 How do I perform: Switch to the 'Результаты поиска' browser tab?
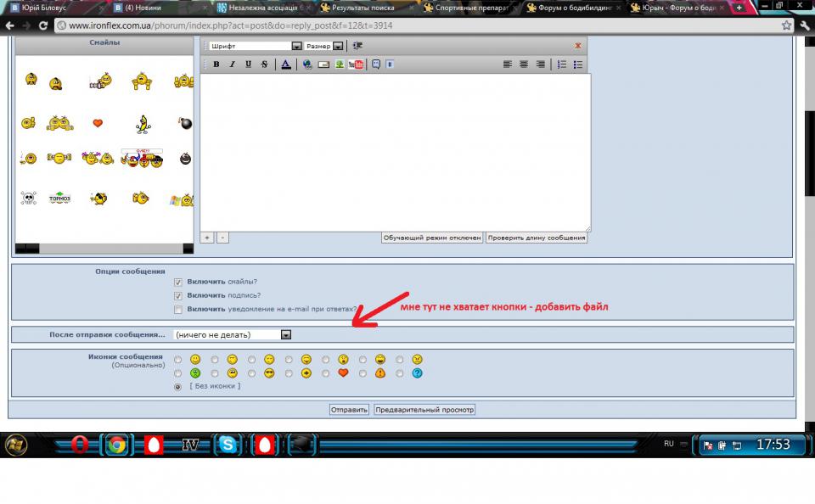pyautogui.click(x=360, y=7)
